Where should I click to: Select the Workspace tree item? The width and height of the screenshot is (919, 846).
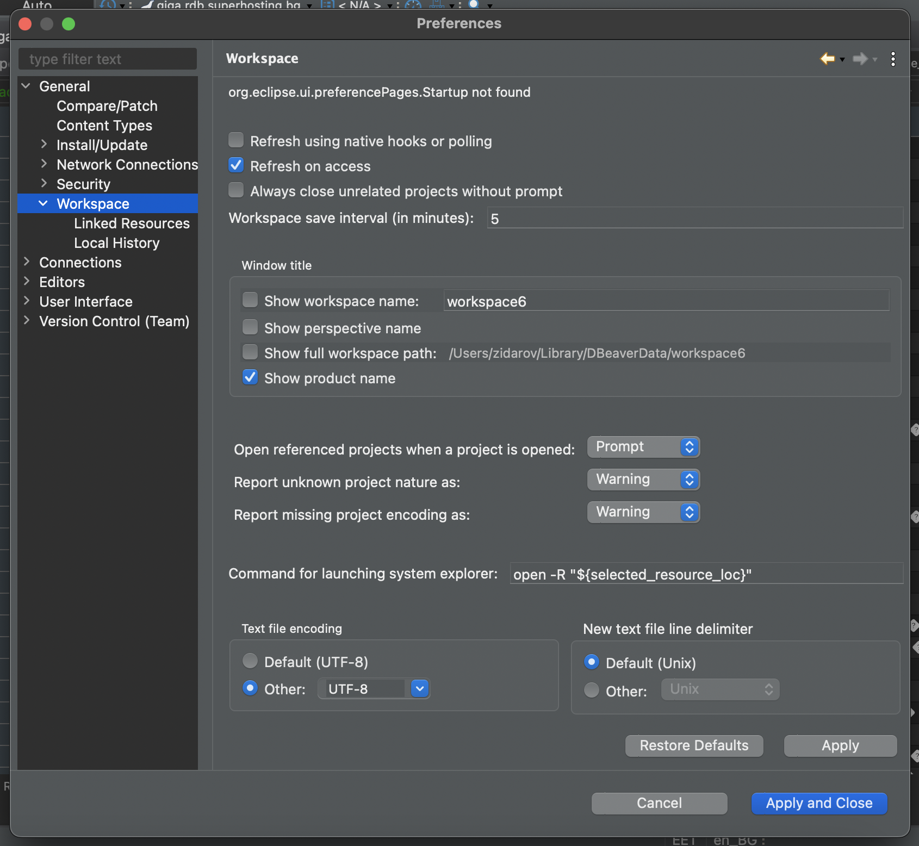tap(108, 204)
